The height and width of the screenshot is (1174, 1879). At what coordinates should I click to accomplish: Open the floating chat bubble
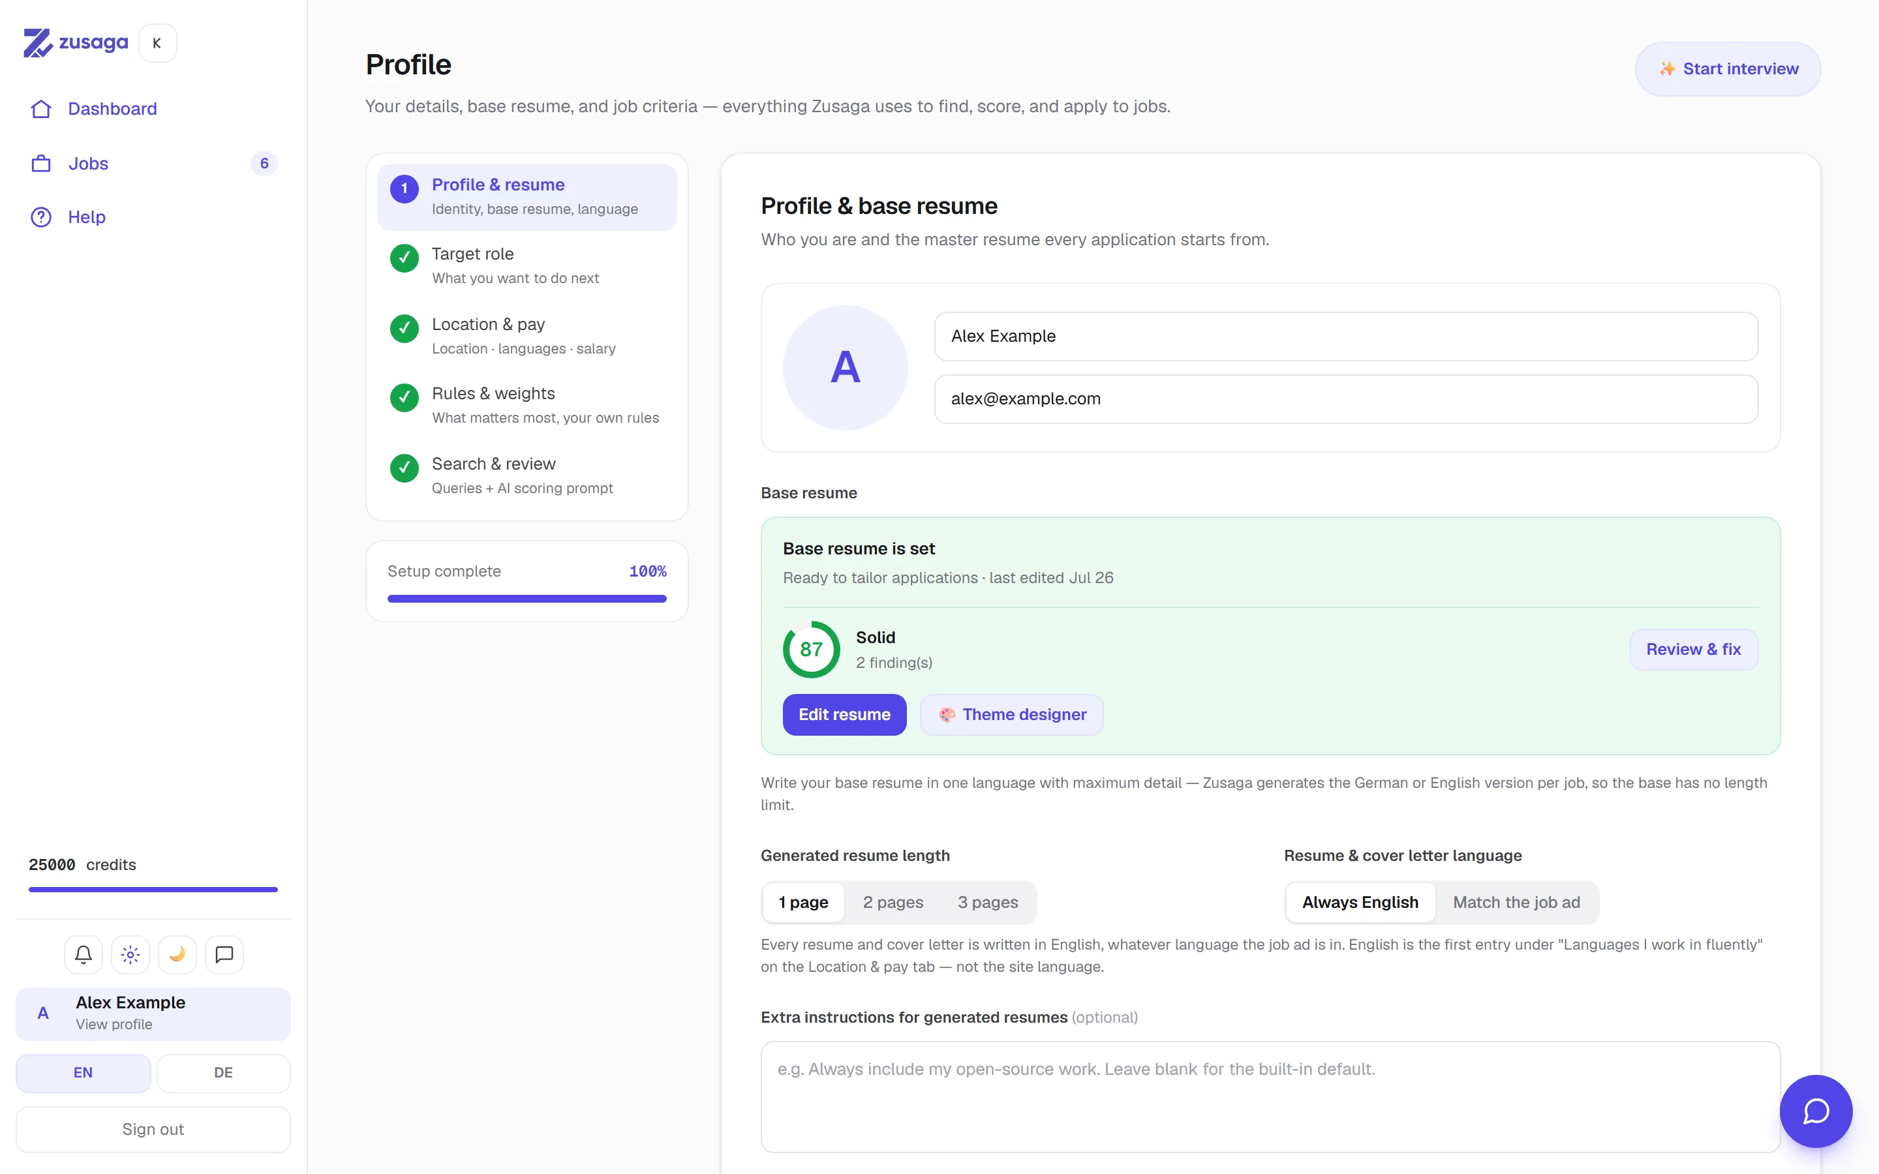(x=1815, y=1111)
